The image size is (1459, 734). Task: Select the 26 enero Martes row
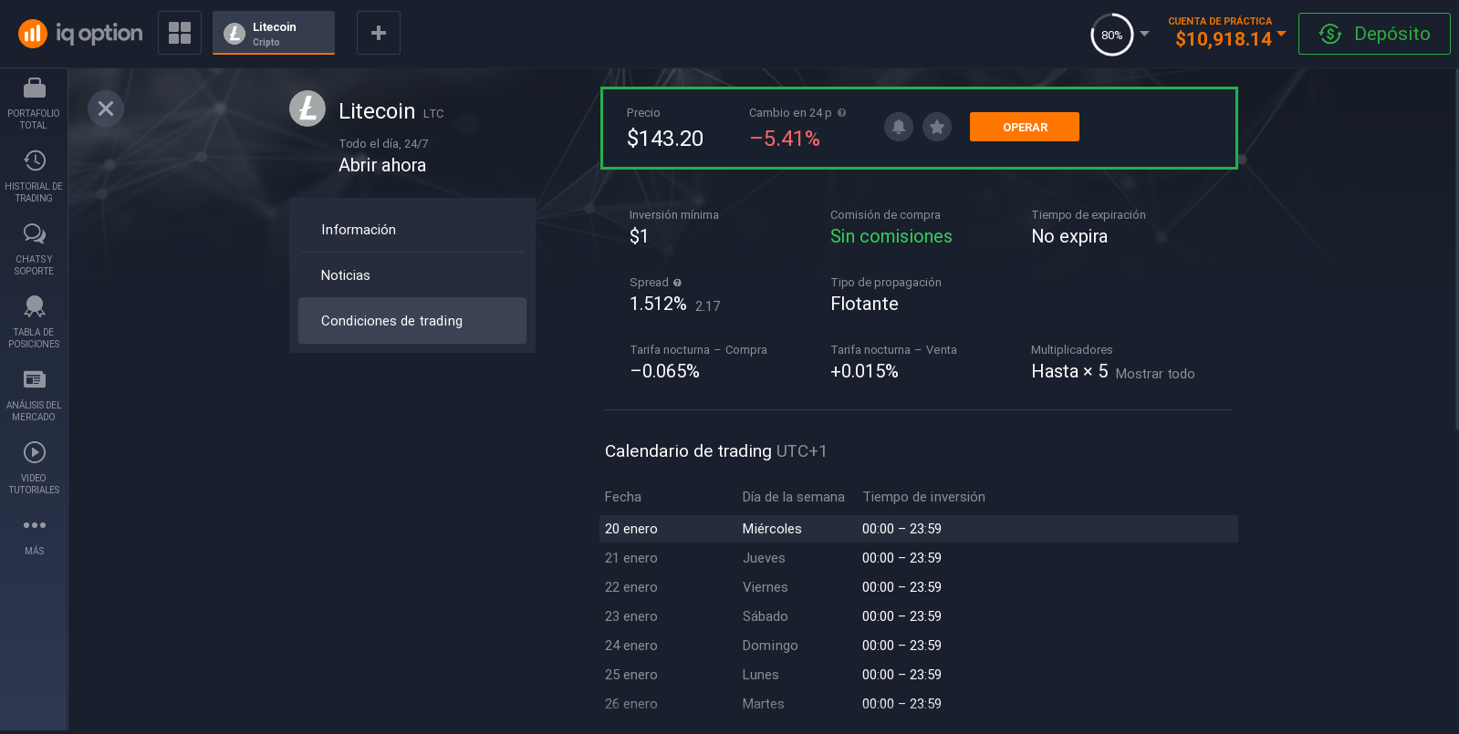(x=919, y=704)
